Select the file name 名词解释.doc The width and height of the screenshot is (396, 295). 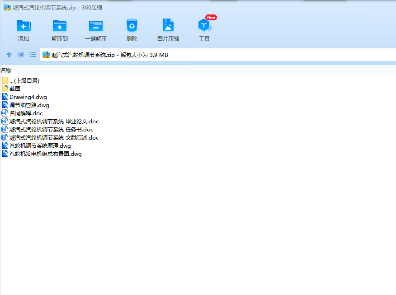pyautogui.click(x=26, y=113)
